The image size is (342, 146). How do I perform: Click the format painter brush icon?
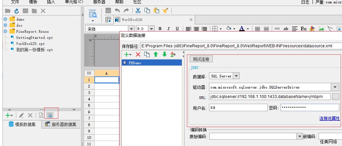point(166,10)
